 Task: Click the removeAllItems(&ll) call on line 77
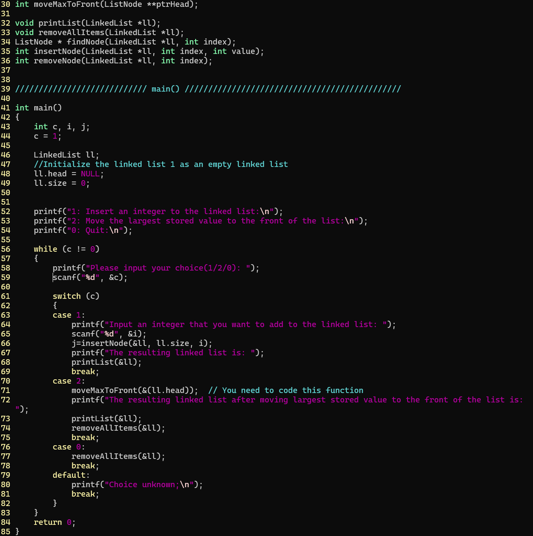[119, 456]
